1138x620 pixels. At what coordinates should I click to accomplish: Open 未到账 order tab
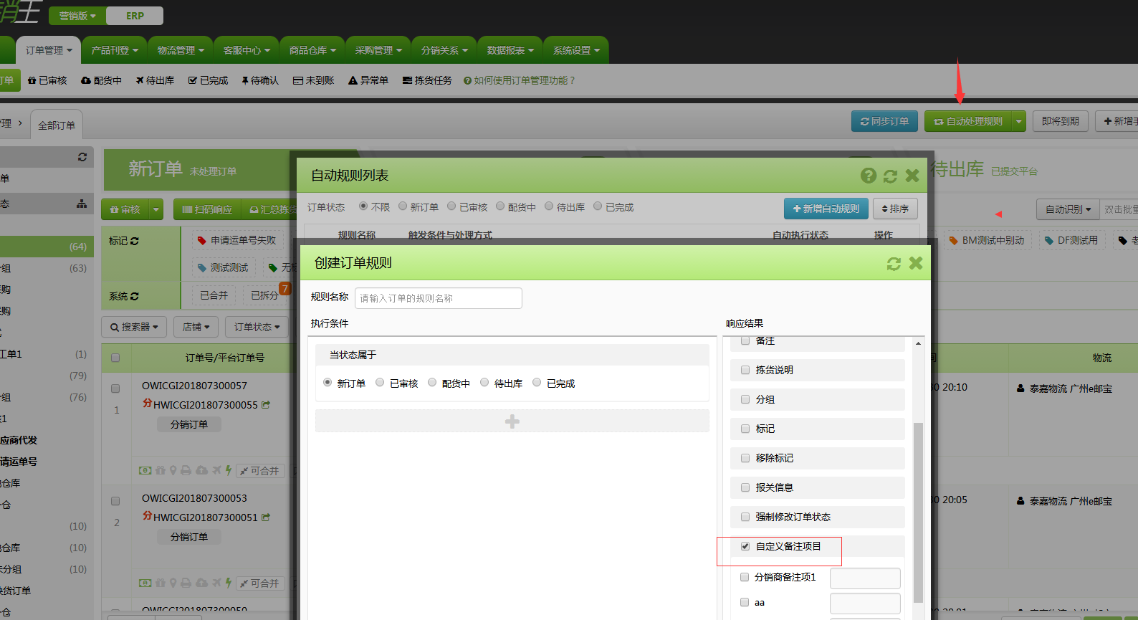pyautogui.click(x=314, y=80)
